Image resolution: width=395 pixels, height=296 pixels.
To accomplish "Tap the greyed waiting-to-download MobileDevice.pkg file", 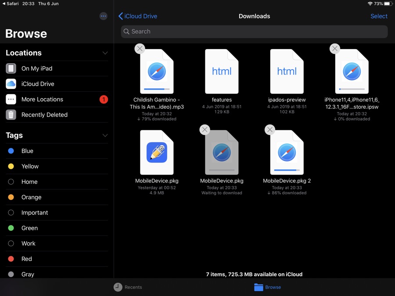I will point(222,152).
